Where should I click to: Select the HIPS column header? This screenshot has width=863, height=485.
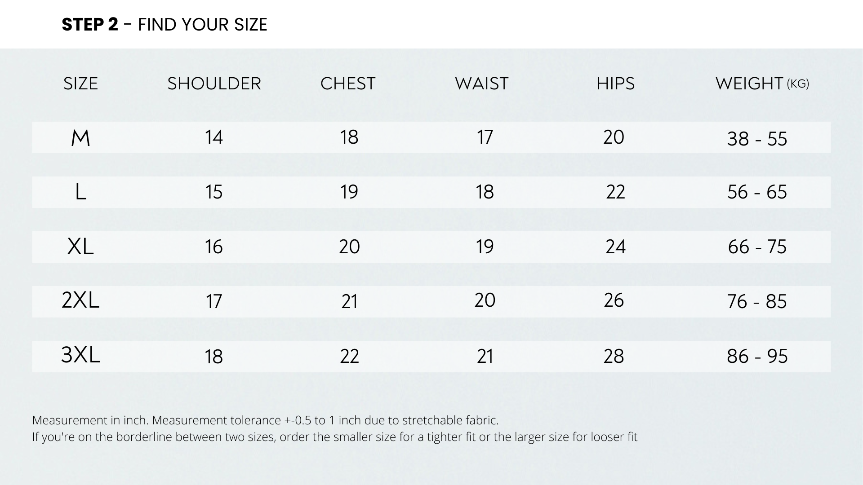(x=615, y=84)
